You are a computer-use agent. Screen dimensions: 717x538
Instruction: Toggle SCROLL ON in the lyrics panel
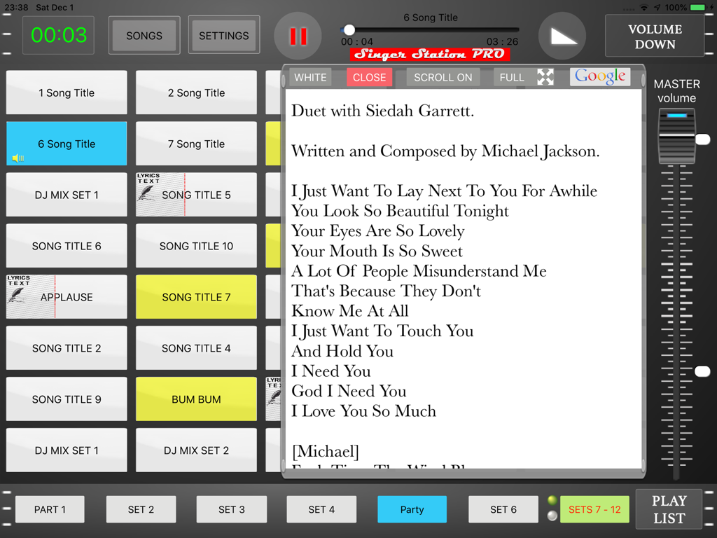click(x=443, y=77)
